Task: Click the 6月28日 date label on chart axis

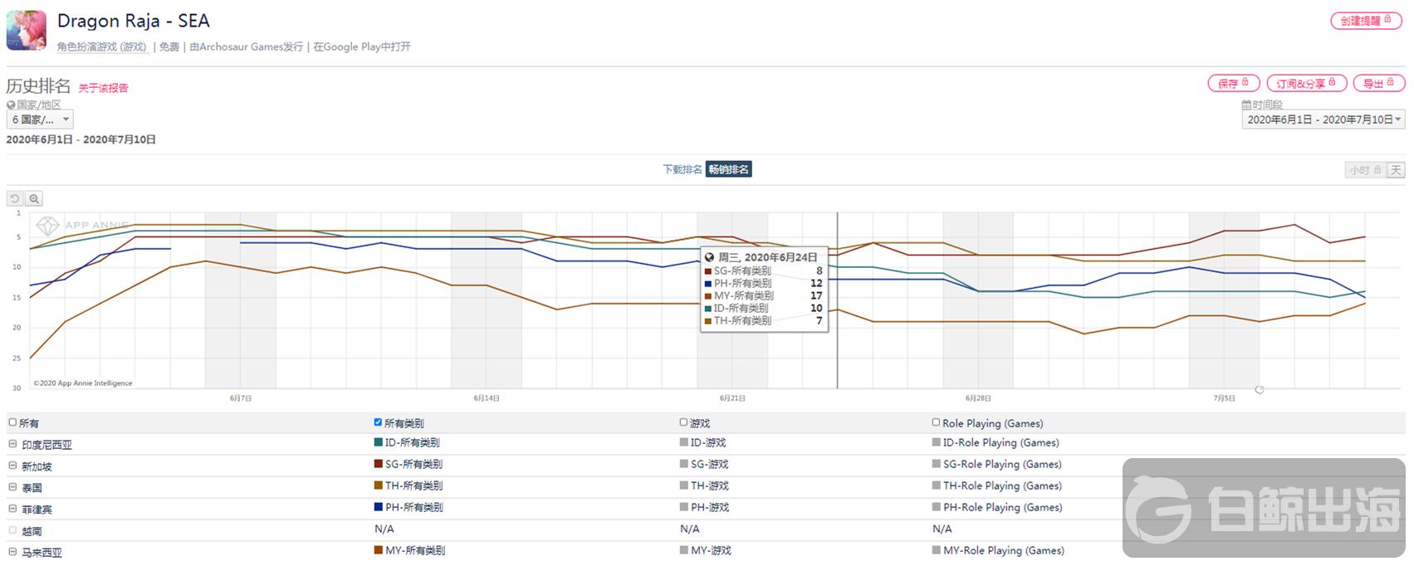Action: [x=978, y=398]
